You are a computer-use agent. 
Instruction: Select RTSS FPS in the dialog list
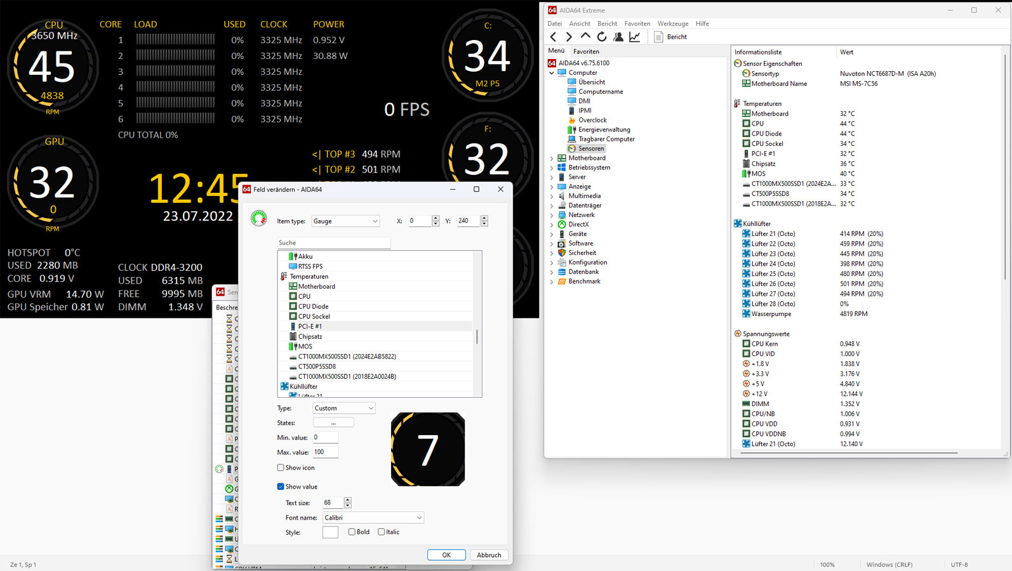(x=376, y=266)
